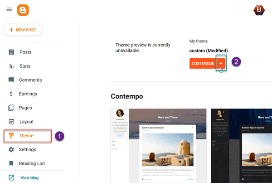This screenshot has width=272, height=183.
Task: Open the Earnings section
Action: [x=28, y=94]
